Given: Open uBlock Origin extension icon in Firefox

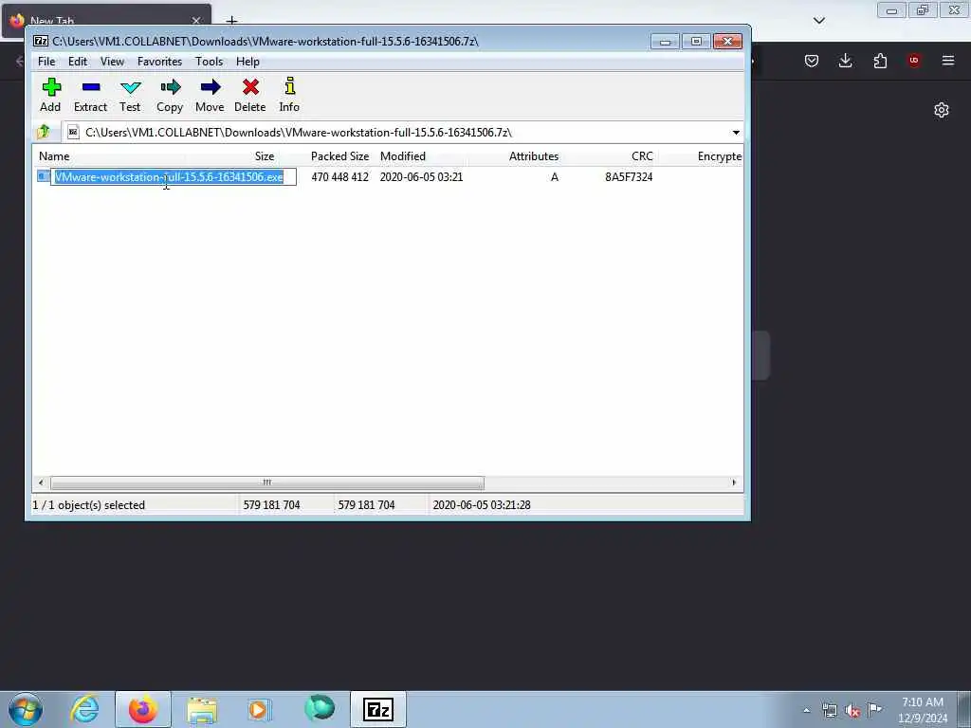Looking at the screenshot, I should 914,60.
